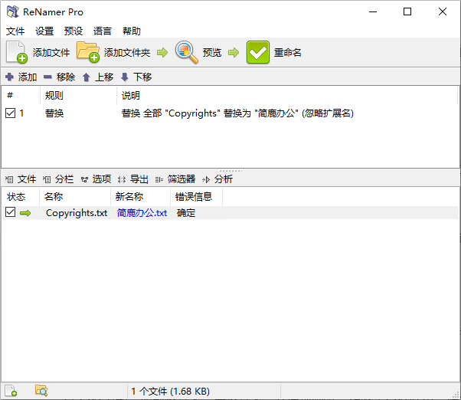Open the 设置 settings menu
The width and height of the screenshot is (461, 400).
pos(44,31)
